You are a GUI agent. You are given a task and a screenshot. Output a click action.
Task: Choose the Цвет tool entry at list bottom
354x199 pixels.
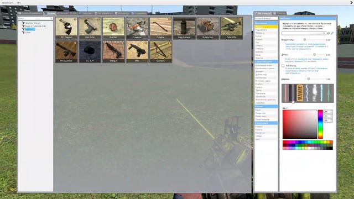pos(266,139)
